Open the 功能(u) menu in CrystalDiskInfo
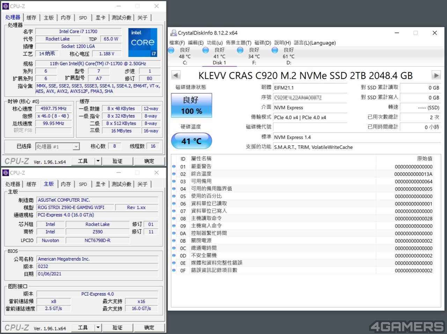The width and height of the screenshot is (447, 334). coord(214,43)
